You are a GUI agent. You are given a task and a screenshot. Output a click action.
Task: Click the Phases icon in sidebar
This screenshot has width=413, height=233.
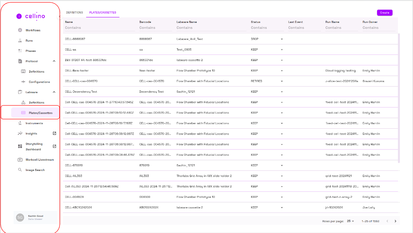coord(20,51)
